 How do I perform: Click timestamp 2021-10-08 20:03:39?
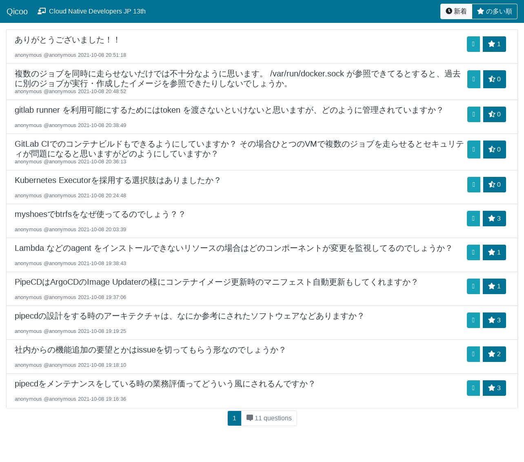pos(102,230)
